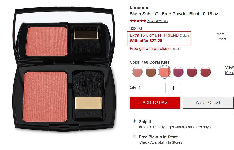Click the ADD TO LIST button
This screenshot has width=234, height=150.
(208, 103)
